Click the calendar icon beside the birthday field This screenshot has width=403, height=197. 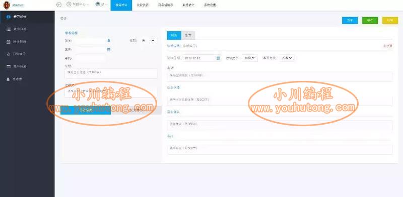pos(109,50)
